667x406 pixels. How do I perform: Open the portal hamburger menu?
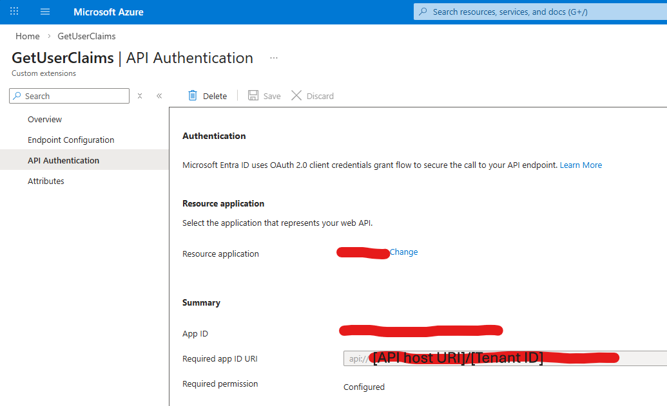point(45,12)
